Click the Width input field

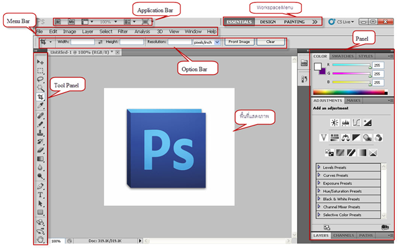(x=82, y=42)
